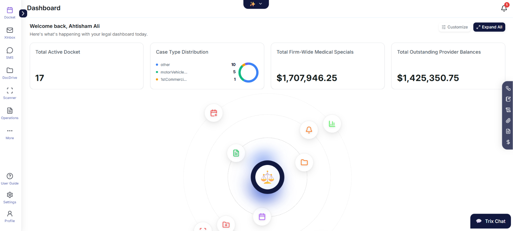Click the red folder-plus orbit icon
513x231 pixels.
(x=226, y=224)
